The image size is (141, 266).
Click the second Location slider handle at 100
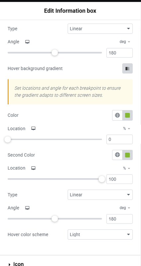(x=102, y=179)
